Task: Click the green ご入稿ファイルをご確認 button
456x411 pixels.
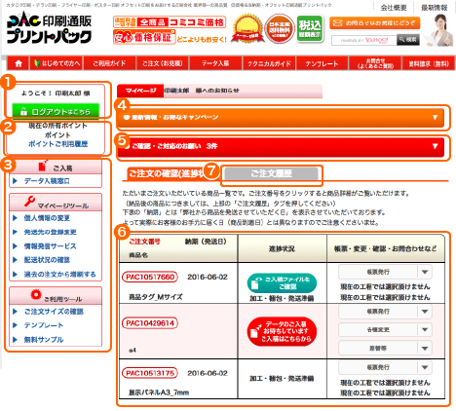Action: (x=282, y=283)
